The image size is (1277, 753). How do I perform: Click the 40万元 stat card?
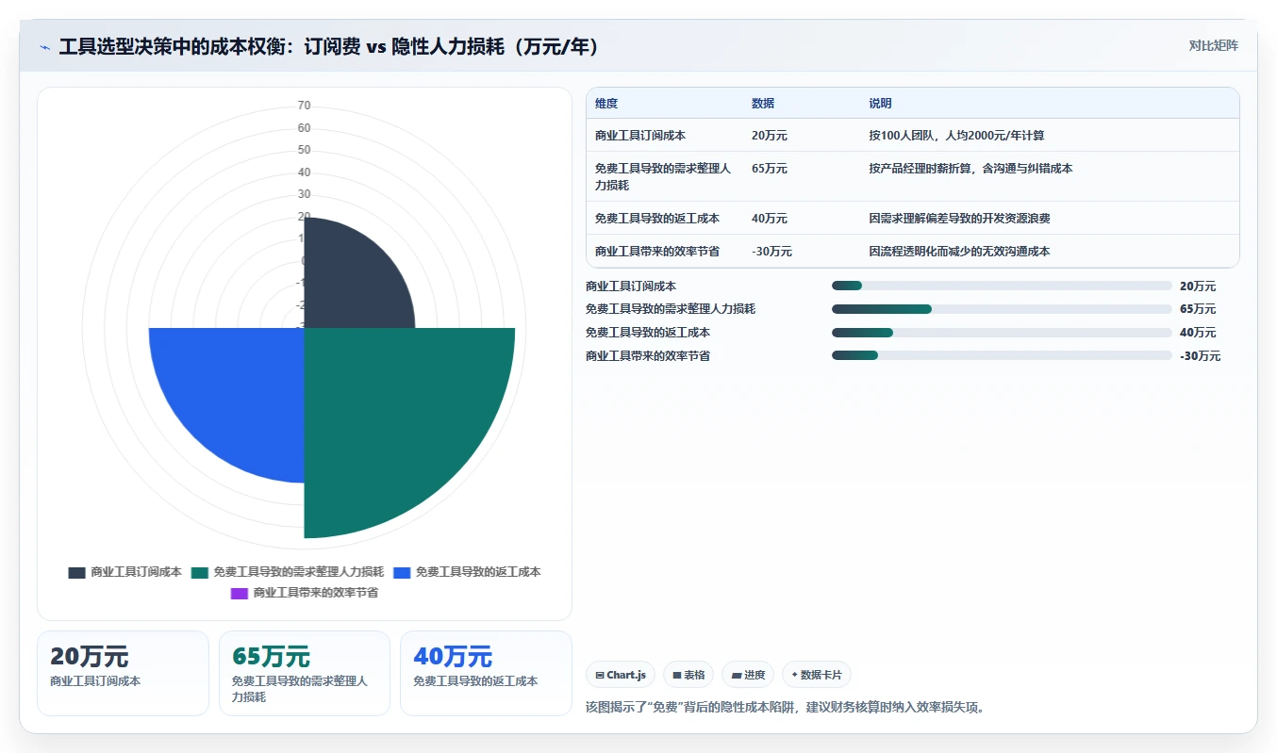click(486, 673)
